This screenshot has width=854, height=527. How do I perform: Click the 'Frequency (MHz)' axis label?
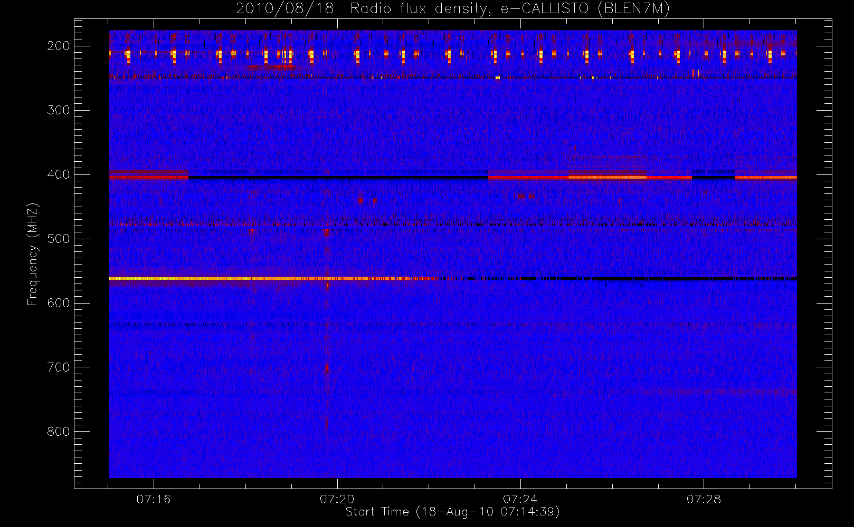(x=33, y=254)
